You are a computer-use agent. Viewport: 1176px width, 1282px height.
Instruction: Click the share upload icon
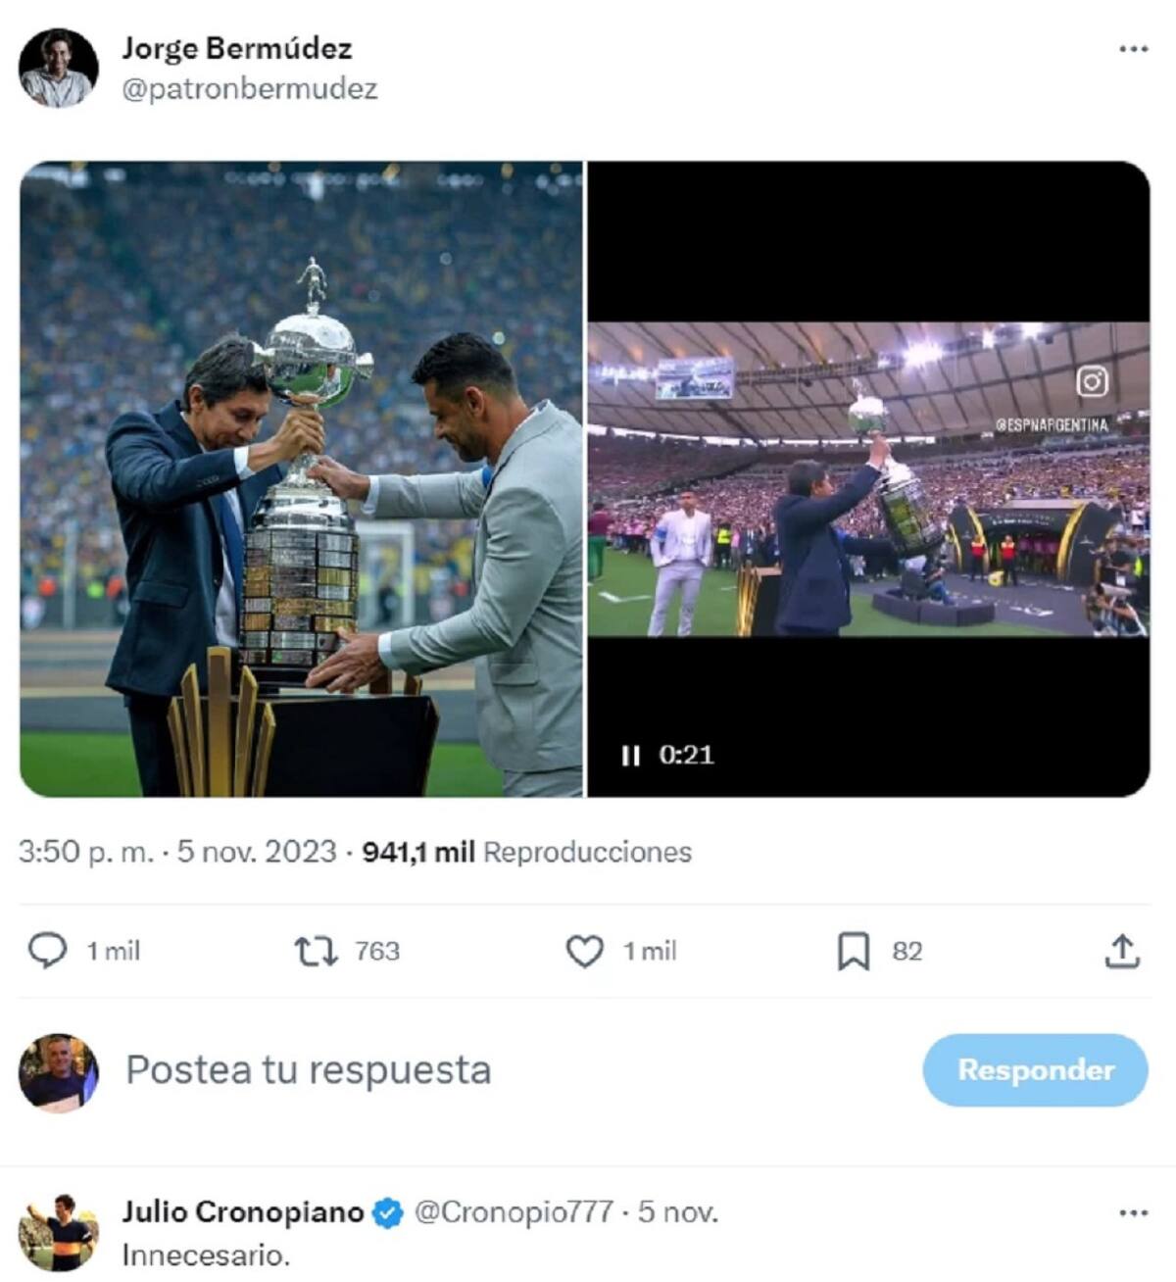pyautogui.click(x=1122, y=951)
